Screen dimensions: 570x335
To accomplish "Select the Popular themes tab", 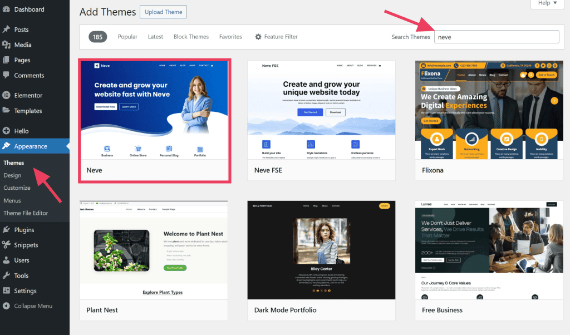I will (x=127, y=36).
